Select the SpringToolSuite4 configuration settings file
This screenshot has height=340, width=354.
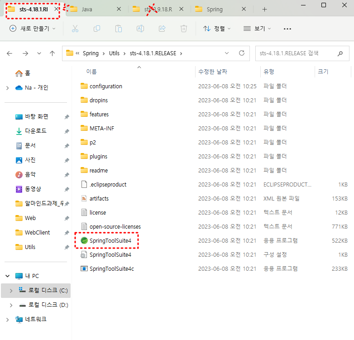point(110,255)
